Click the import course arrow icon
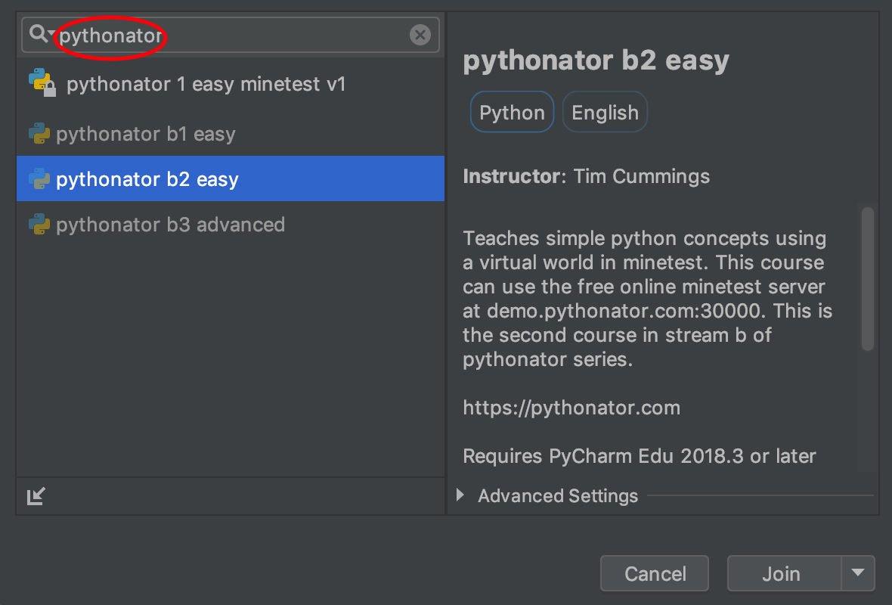The width and height of the screenshot is (892, 605). [36, 496]
